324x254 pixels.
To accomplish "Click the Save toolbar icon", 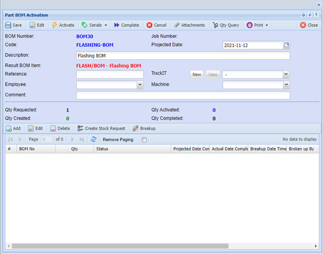I will click(8, 25).
